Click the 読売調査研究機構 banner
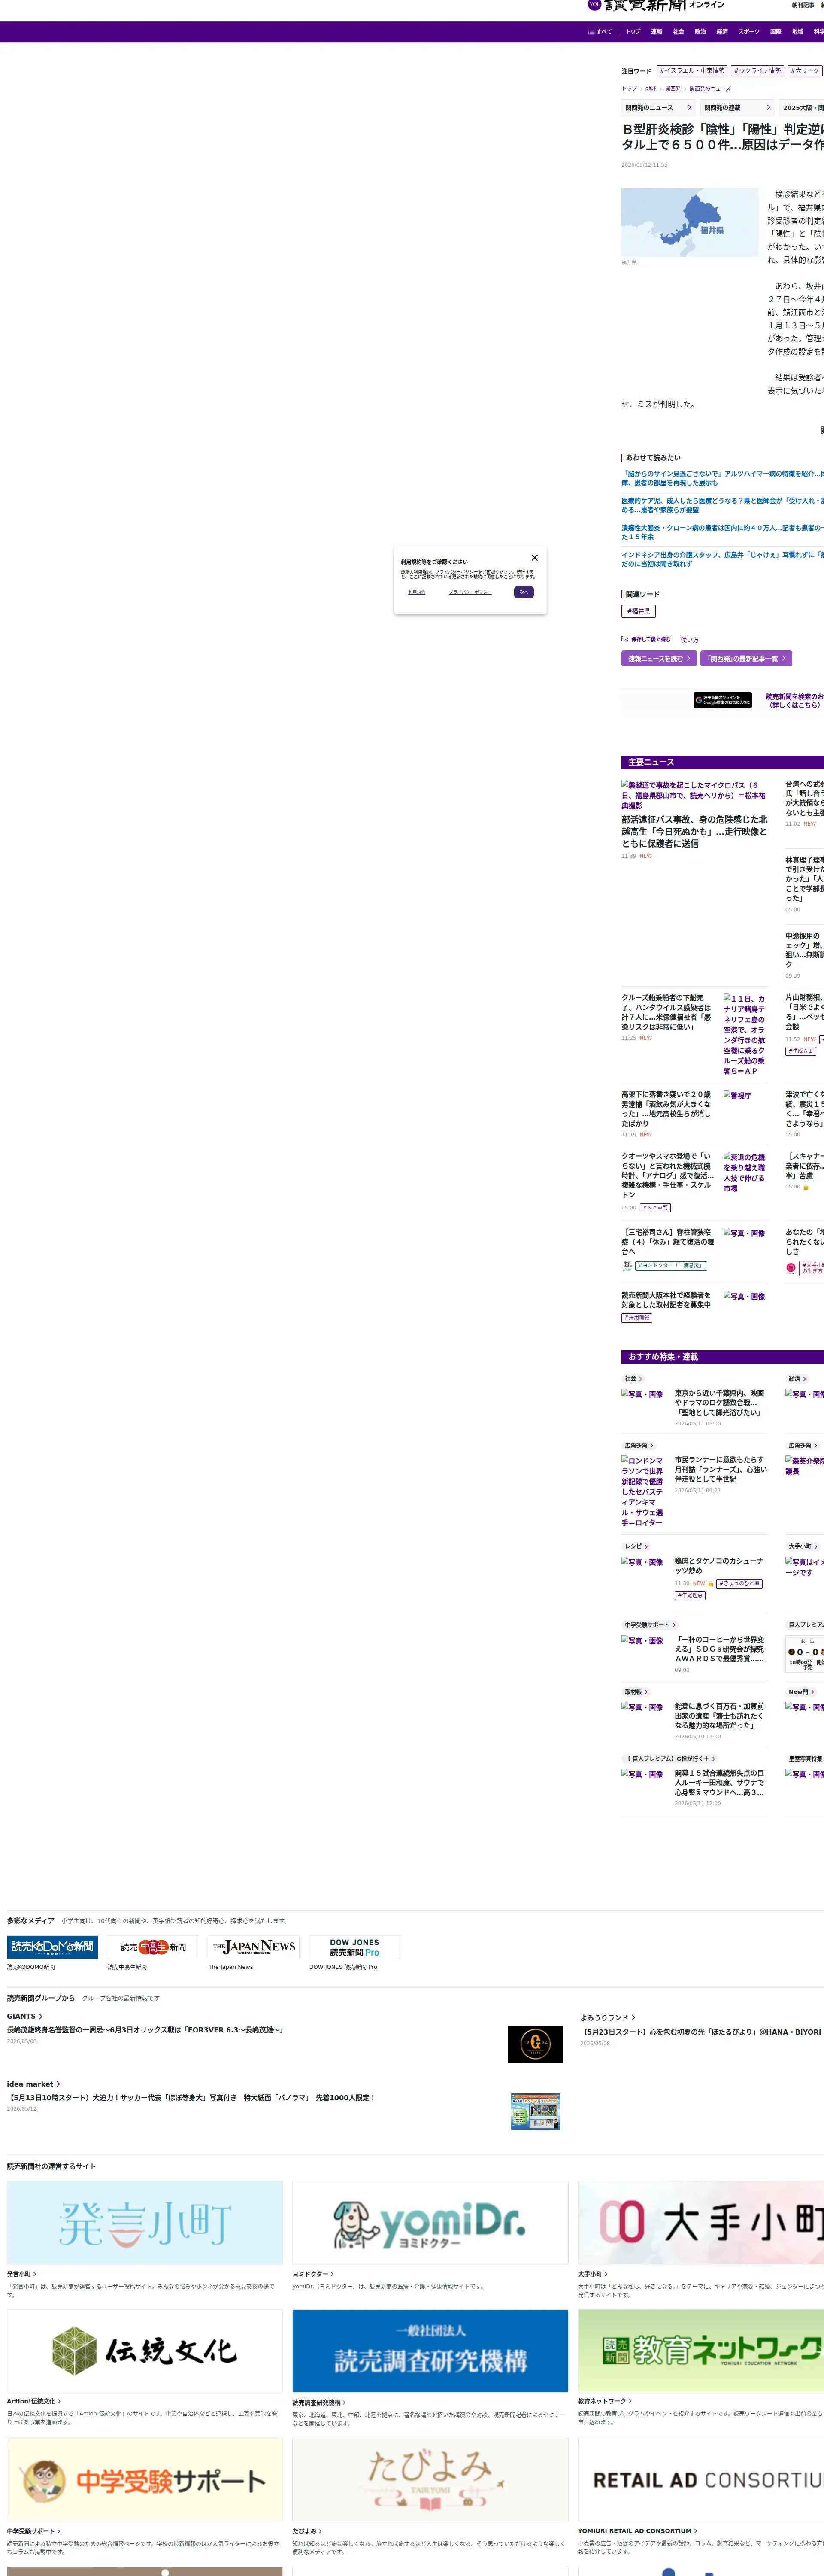 coord(430,2351)
